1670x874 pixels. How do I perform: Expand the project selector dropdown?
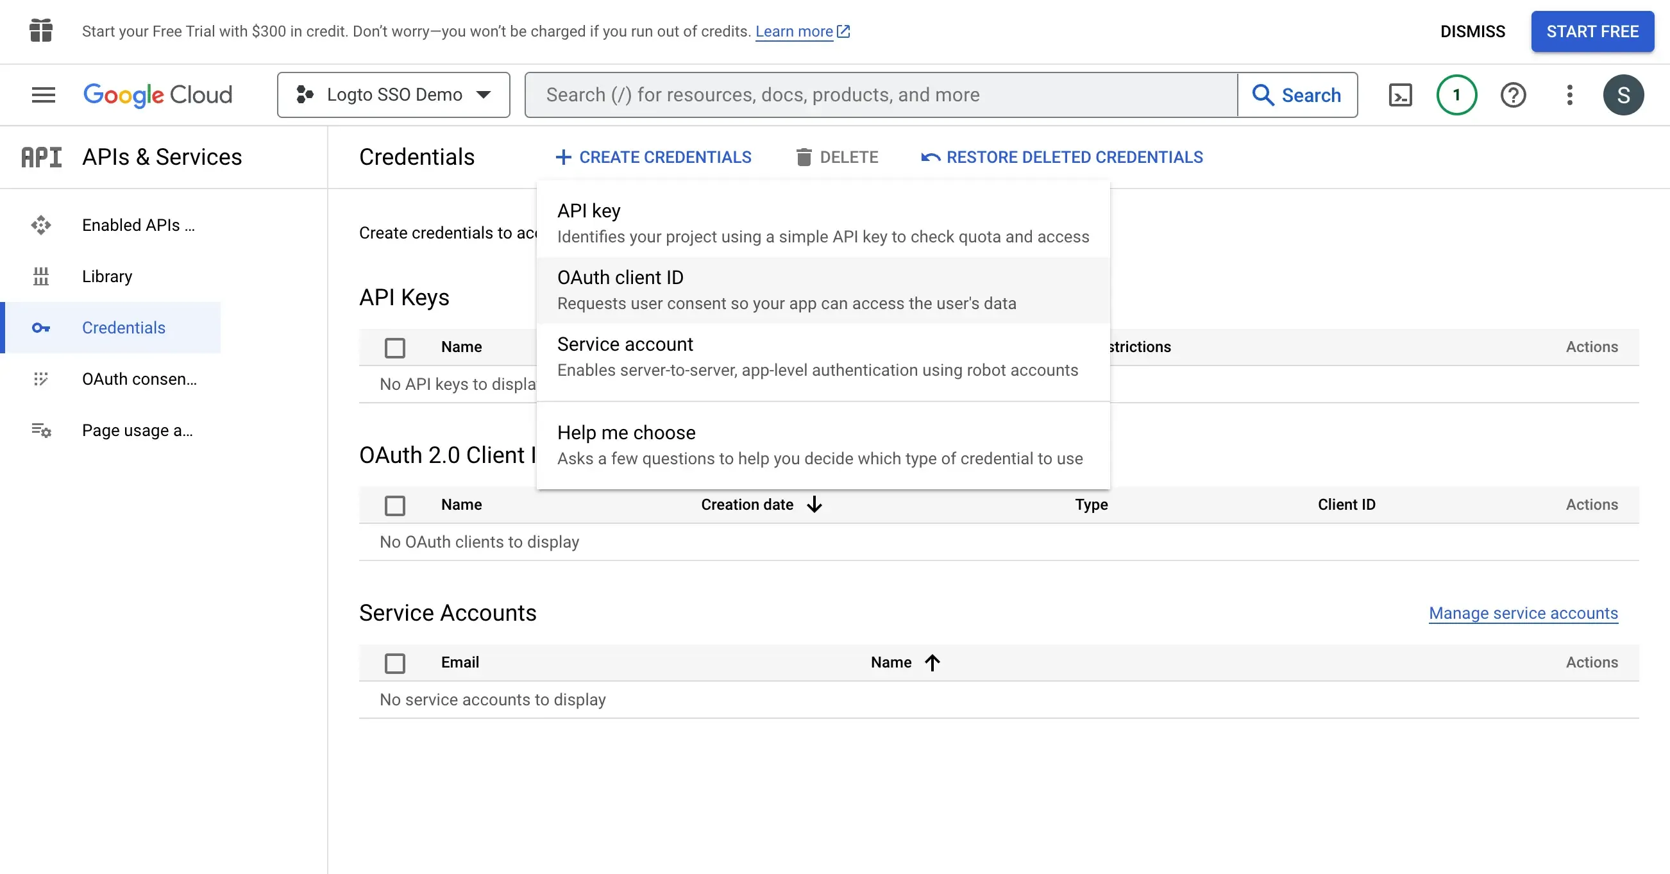pyautogui.click(x=393, y=95)
